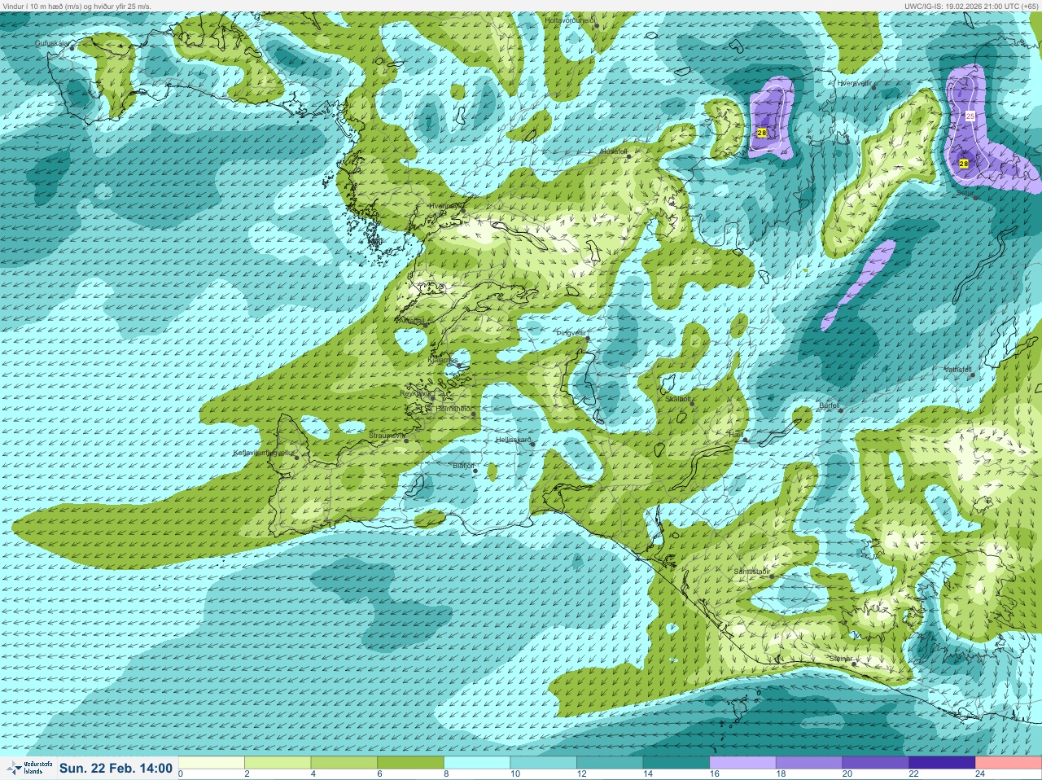Screen dimensions: 1042x780
Task: Select the 16–18 m/s lavender legend swatch
Action: [742, 763]
